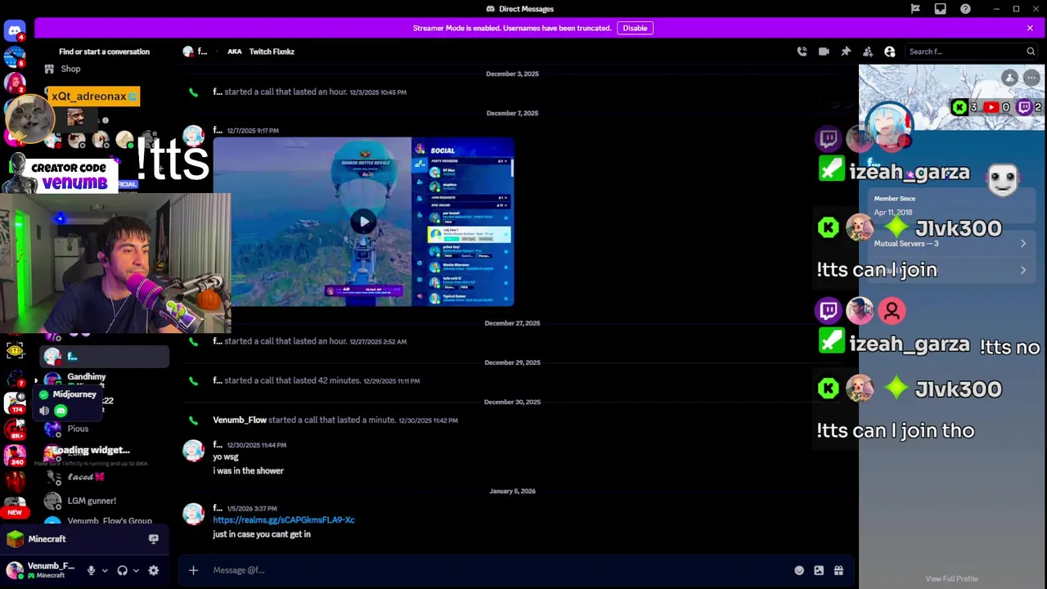1047x589 pixels.
Task: Open the inbox from the title bar
Action: click(x=940, y=9)
